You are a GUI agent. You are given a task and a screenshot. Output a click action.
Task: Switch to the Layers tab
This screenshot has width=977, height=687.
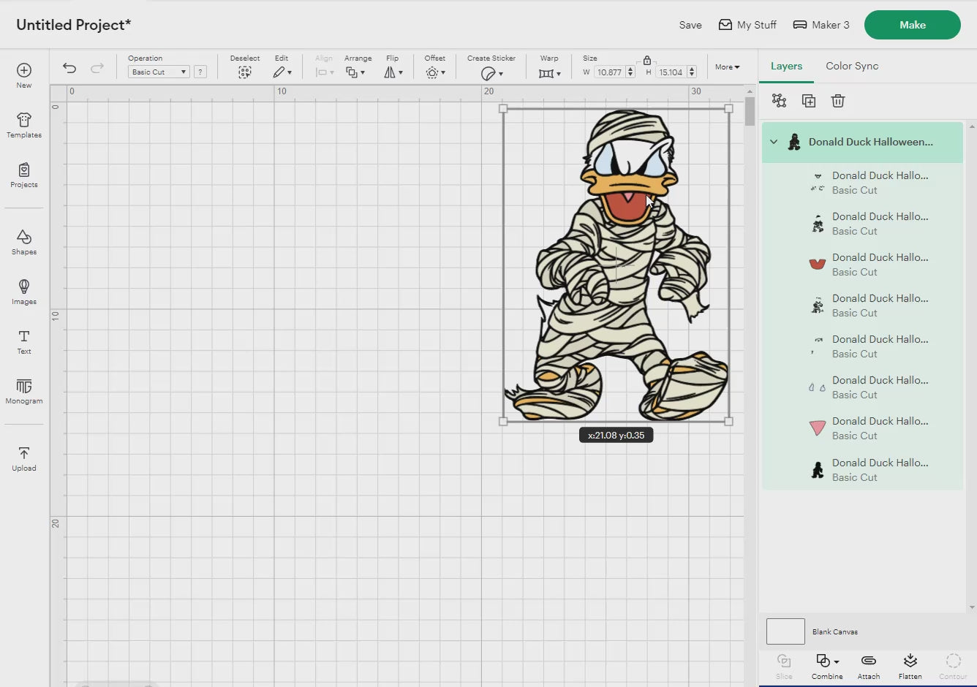click(x=786, y=66)
